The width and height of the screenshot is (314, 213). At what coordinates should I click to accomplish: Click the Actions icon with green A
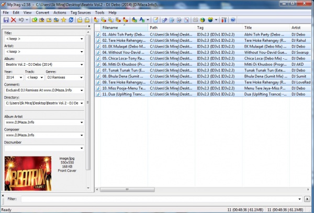coord(134,20)
